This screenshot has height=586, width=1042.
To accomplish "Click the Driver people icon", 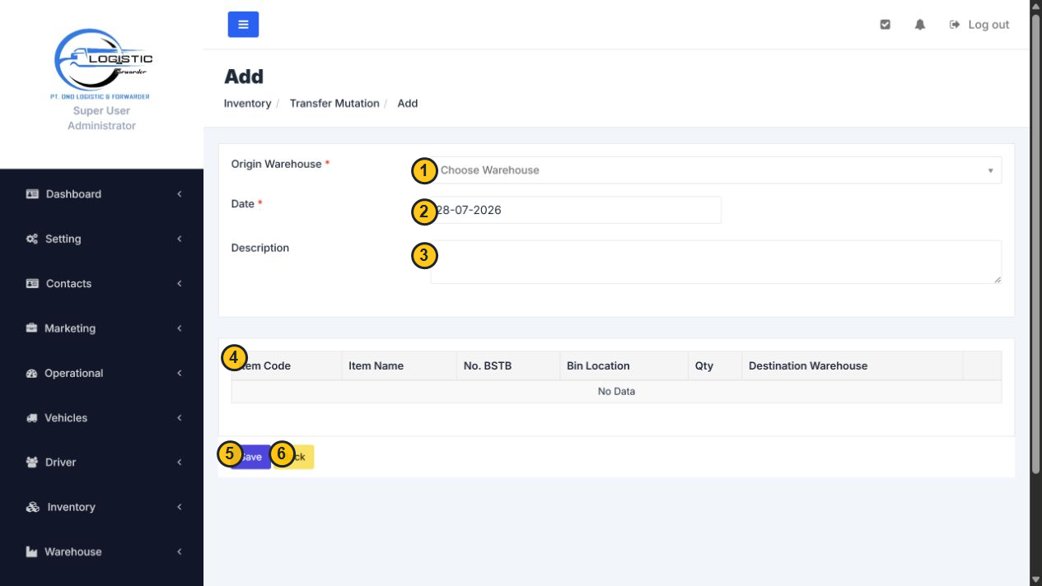I will click(32, 463).
